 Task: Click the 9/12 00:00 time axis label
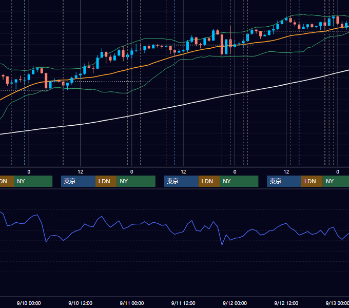(235, 303)
